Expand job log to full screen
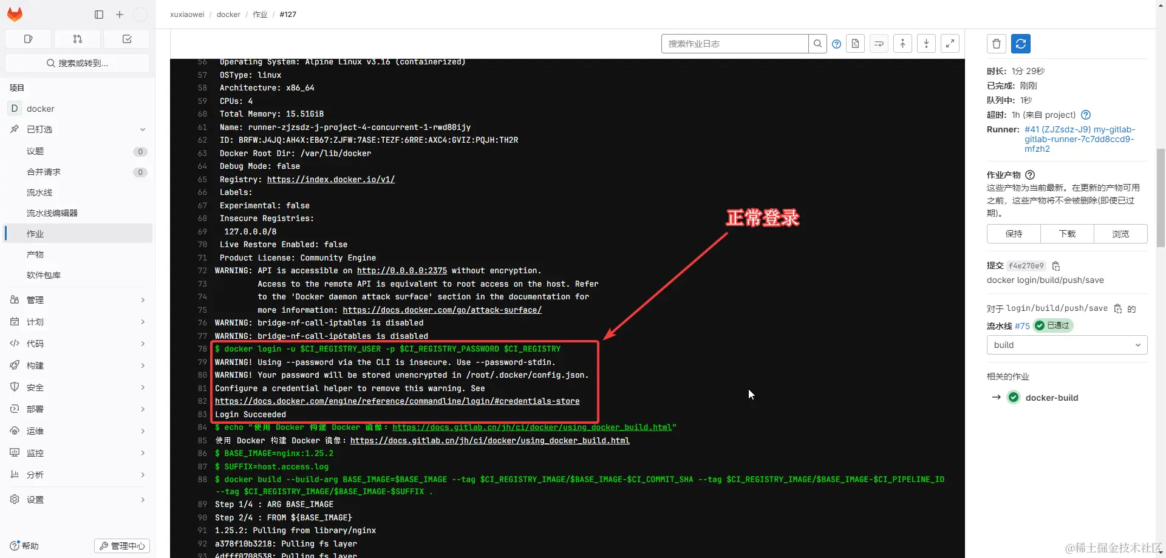 click(x=950, y=44)
